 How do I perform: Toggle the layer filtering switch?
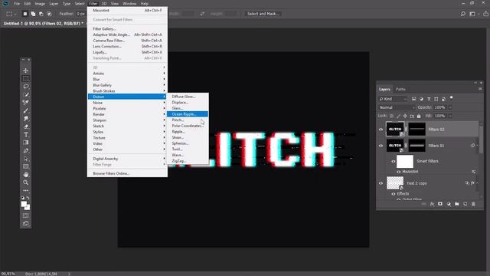451,98
